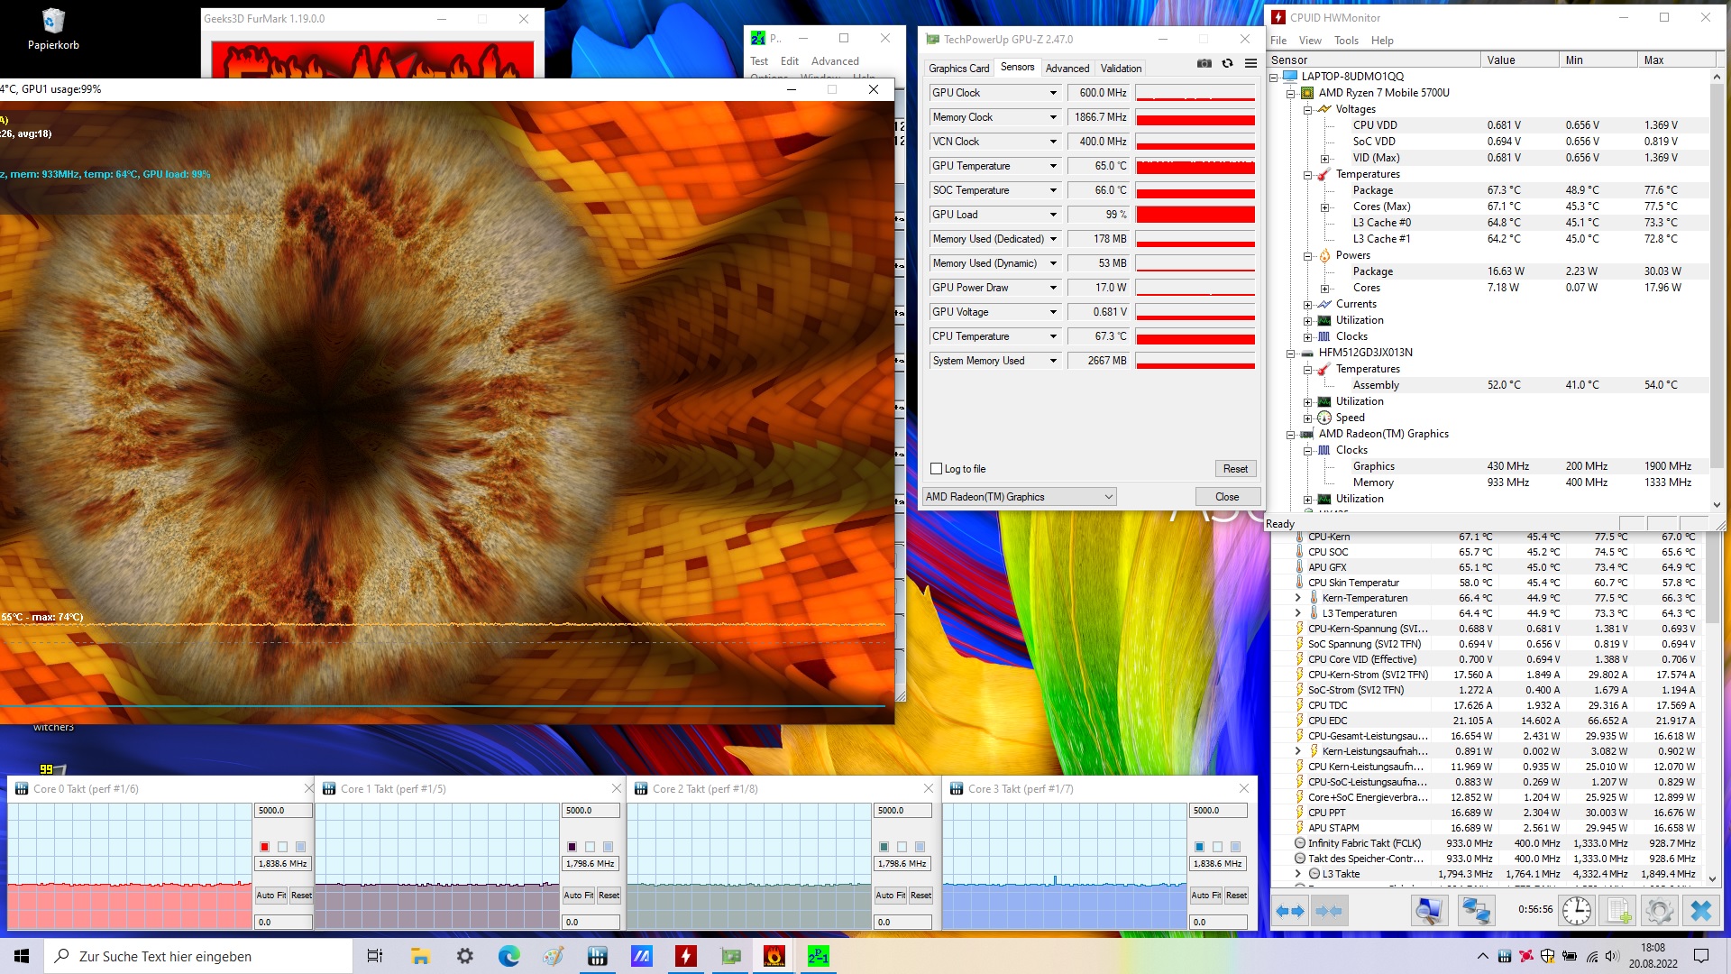Click the HWiNFO logging sheet icon

tap(1619, 911)
